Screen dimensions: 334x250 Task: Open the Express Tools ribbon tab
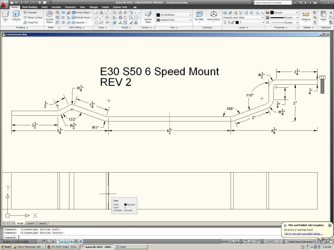tap(120, 7)
